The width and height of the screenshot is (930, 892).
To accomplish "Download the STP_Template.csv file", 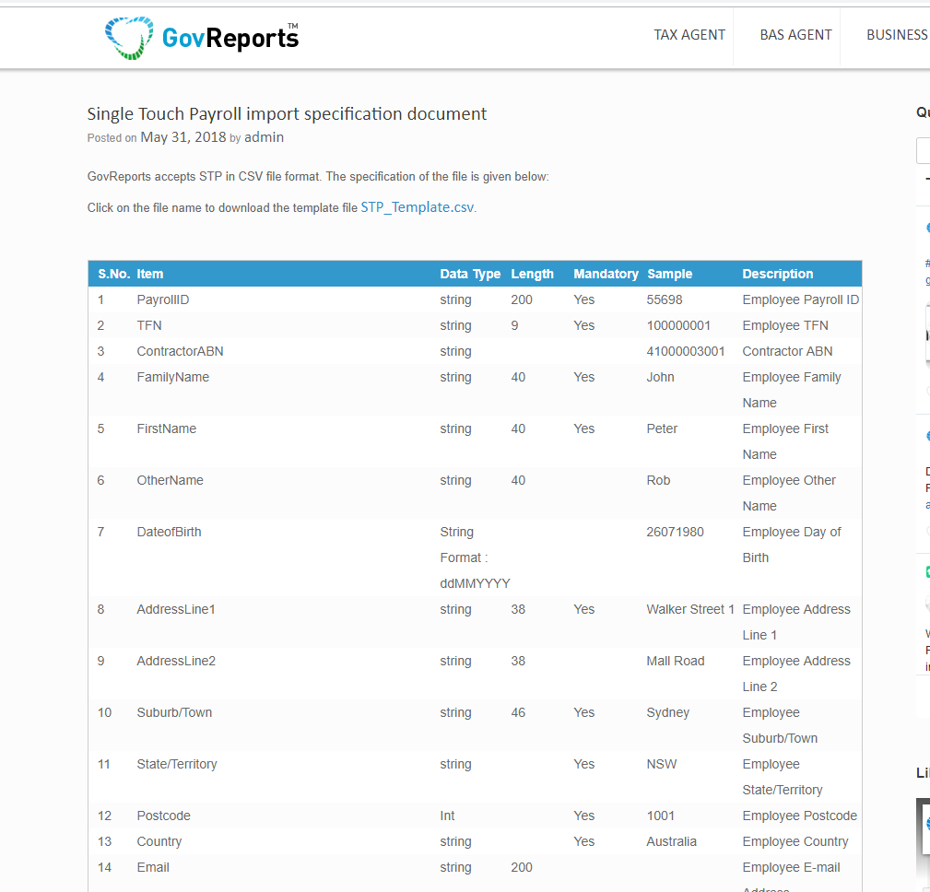I will [x=417, y=207].
